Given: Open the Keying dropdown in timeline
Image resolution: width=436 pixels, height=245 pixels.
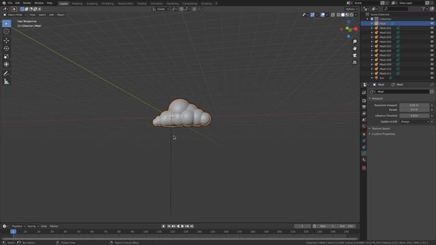Looking at the screenshot, I should 33,226.
